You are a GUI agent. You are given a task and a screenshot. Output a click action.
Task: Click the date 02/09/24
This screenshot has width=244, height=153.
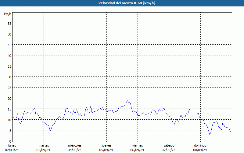point(12,150)
